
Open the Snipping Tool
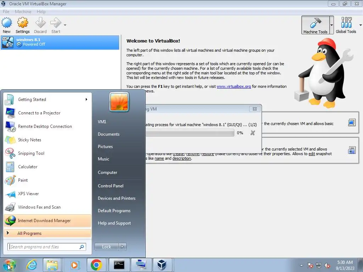(48, 153)
